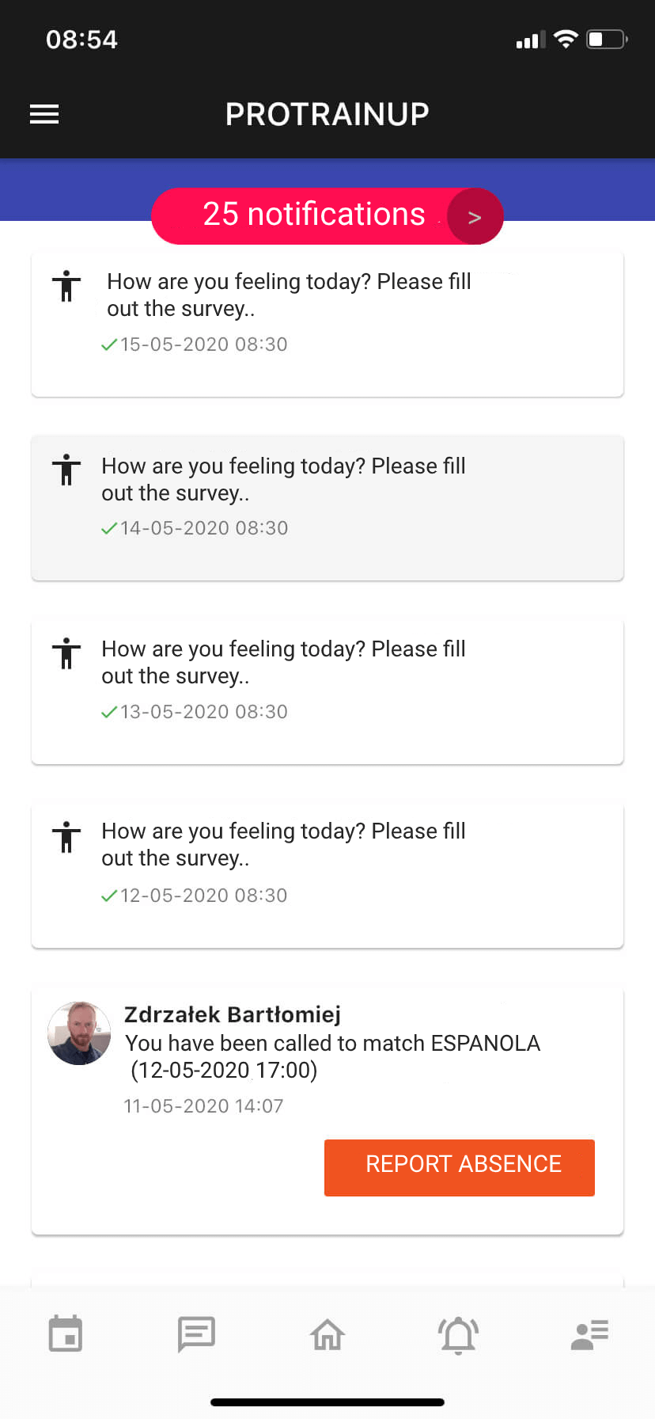The image size is (655, 1419).
Task: Tap the PROTRAINUP title
Action: tap(327, 114)
